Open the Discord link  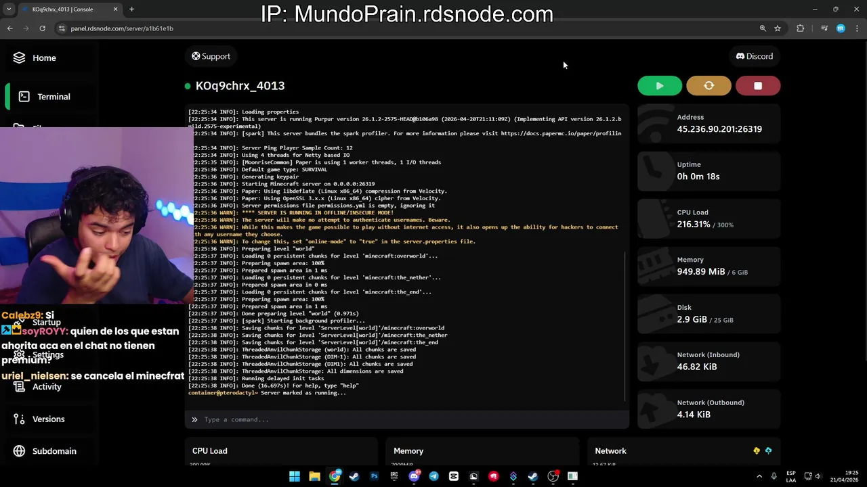pyautogui.click(x=755, y=56)
